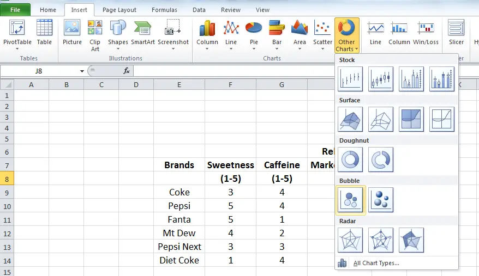Select column E header
The height and width of the screenshot is (276, 479).
point(179,84)
